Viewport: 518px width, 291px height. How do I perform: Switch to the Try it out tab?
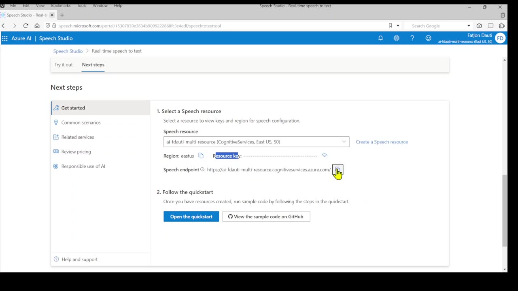(64, 65)
